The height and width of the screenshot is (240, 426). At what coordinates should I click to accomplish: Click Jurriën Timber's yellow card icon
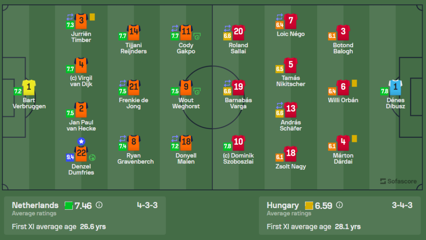click(x=92, y=17)
